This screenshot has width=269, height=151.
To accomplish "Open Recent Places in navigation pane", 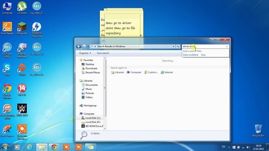I will point(91,73).
